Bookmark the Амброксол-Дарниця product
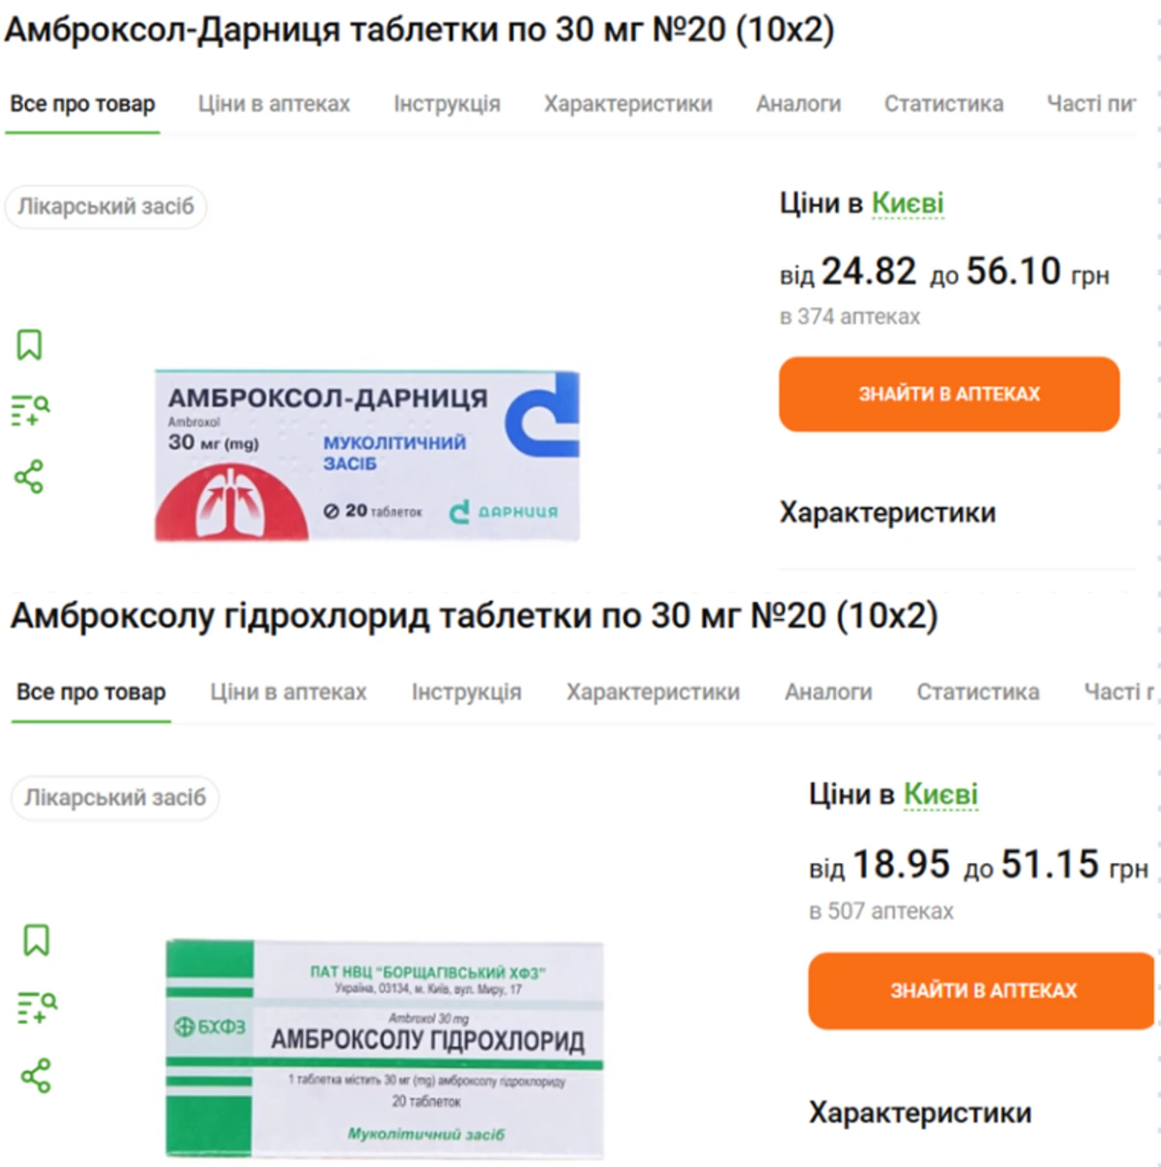 click(x=29, y=345)
